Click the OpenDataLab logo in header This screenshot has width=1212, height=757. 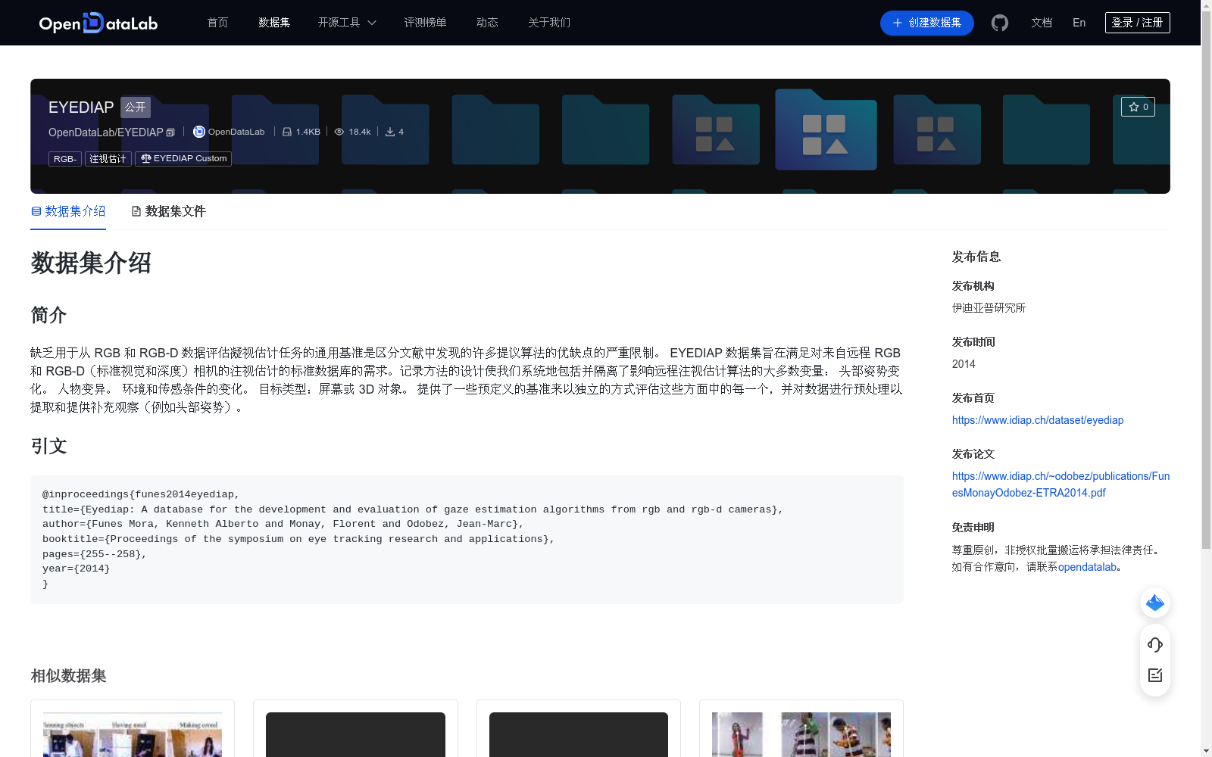98,23
